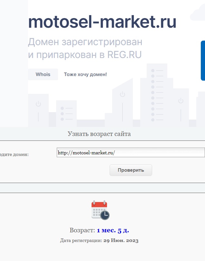Open the 'Тоже хочу домен!' link
This screenshot has height=261, width=205.
[x=85, y=74]
